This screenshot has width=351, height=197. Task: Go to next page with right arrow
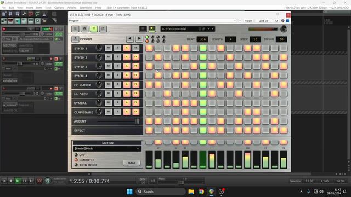tap(139, 39)
